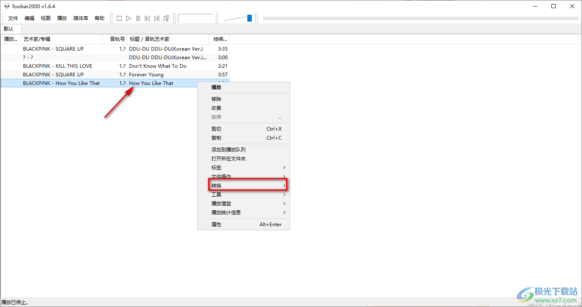Click the Pause button in toolbar
Screen dimensions: 582x307
tap(138, 18)
